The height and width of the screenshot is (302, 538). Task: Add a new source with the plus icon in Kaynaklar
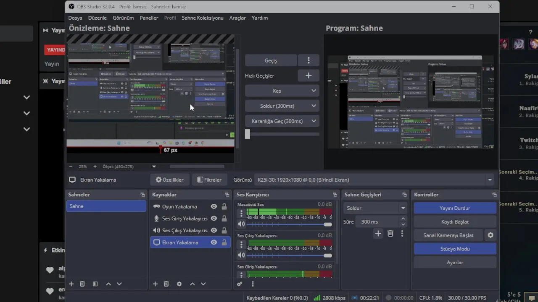coord(155,284)
